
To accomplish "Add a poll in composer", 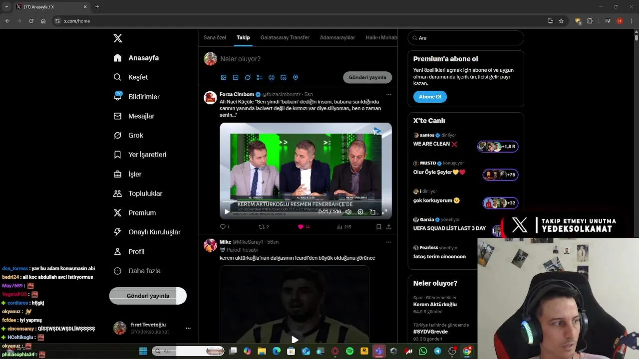I will pyautogui.click(x=260, y=77).
